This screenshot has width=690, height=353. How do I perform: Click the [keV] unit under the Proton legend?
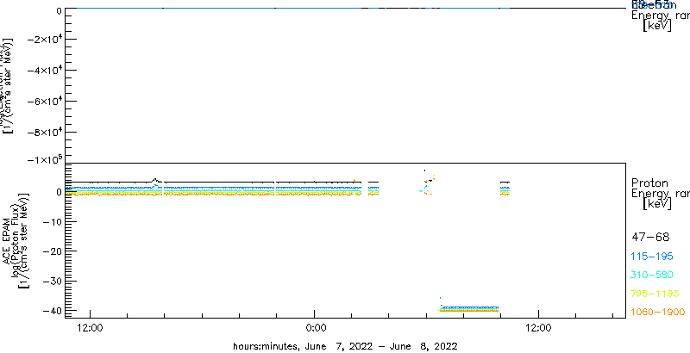tap(657, 204)
